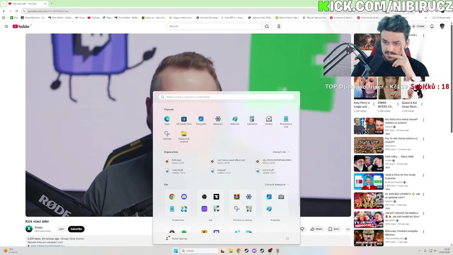Image resolution: width=453 pixels, height=255 pixels.
Task: Open the YouTube hamburger guide menu
Action: (x=6, y=26)
